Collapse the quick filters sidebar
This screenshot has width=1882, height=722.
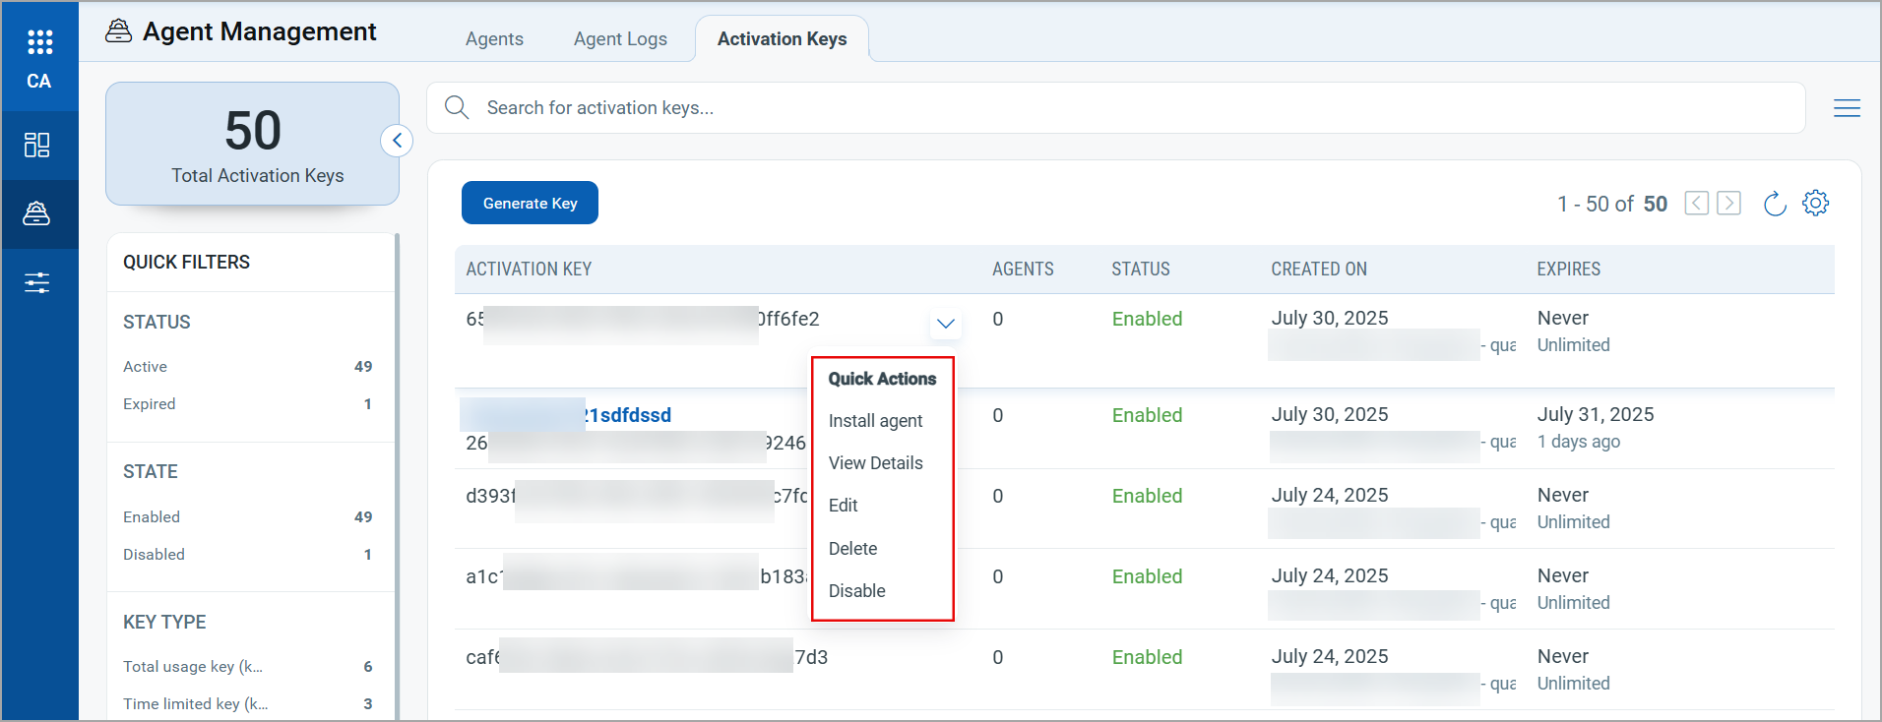click(397, 141)
